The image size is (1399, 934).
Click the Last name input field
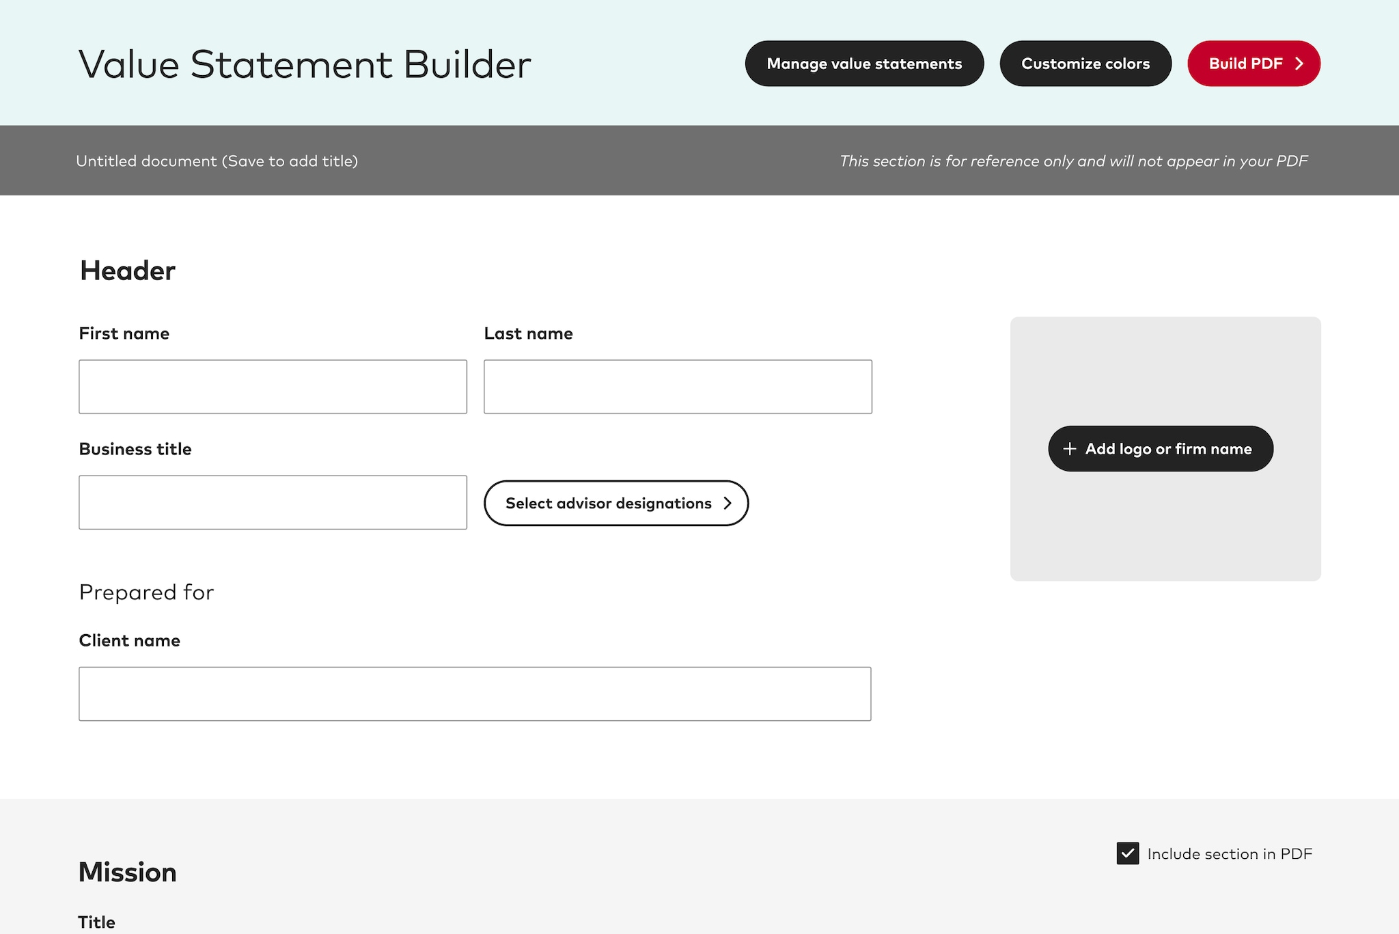(x=677, y=387)
